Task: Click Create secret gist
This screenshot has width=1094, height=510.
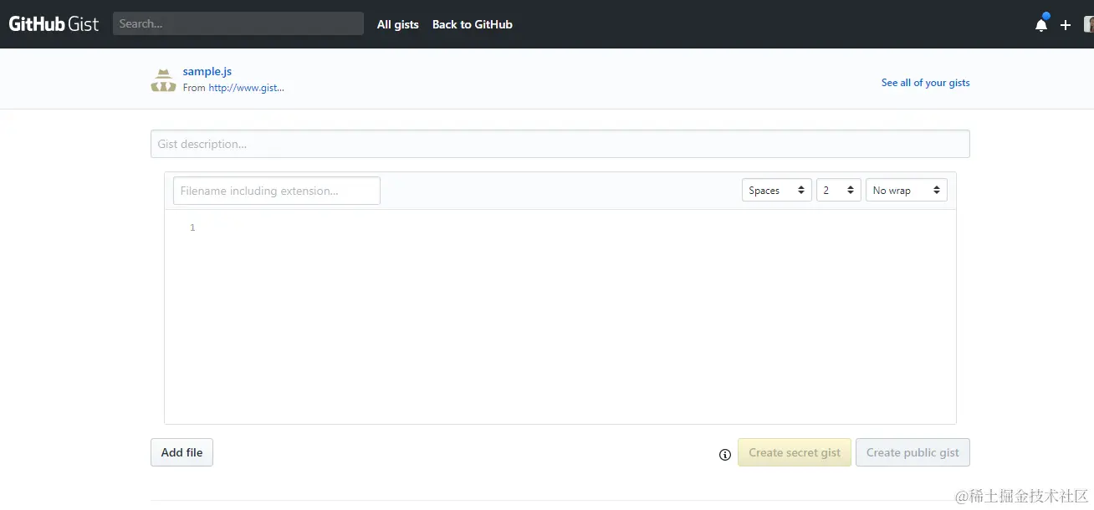Action: (794, 452)
